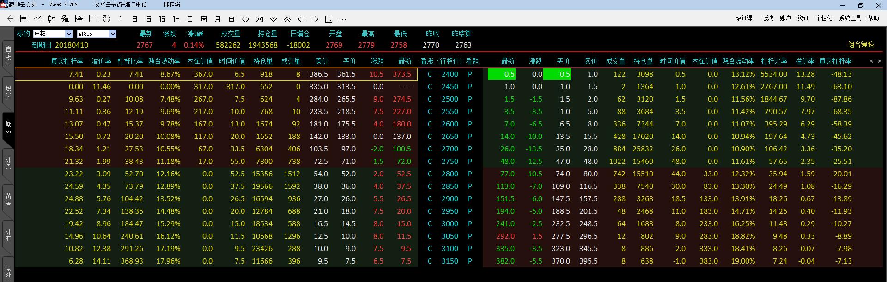The height and width of the screenshot is (282, 887).
Task: Select the 15-minute period button
Action: pos(162,19)
